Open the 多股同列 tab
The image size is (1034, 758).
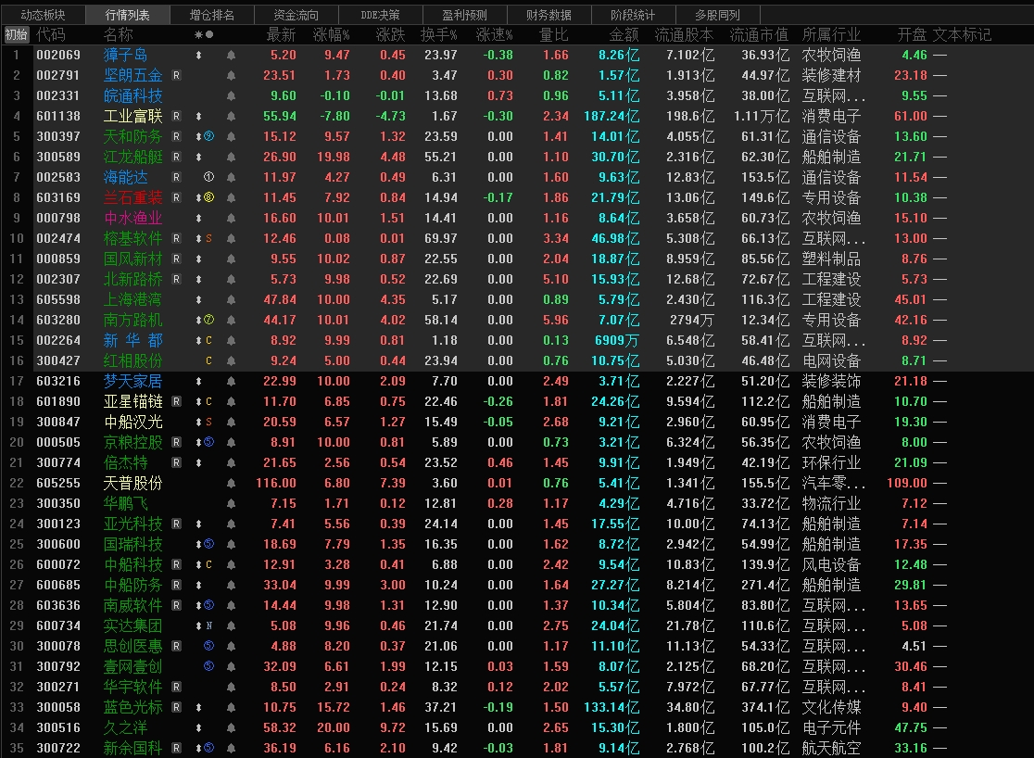(717, 15)
